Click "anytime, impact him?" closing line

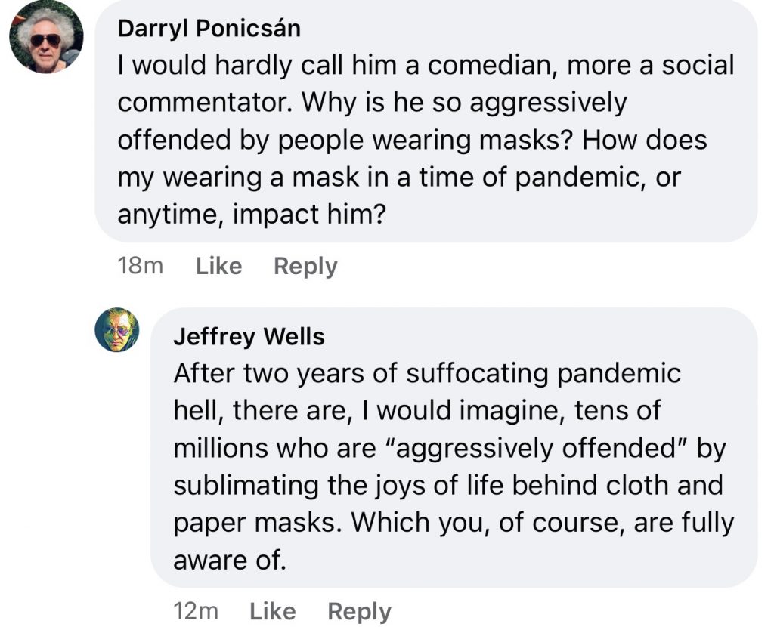click(x=252, y=215)
